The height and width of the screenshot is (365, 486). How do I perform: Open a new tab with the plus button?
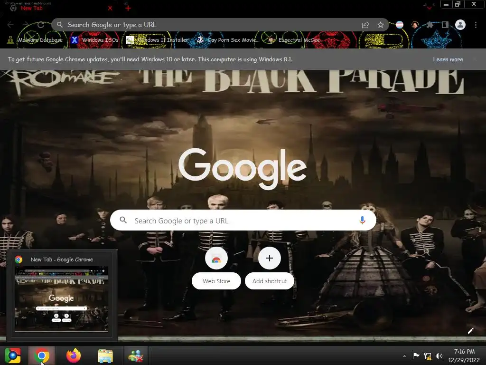(128, 8)
